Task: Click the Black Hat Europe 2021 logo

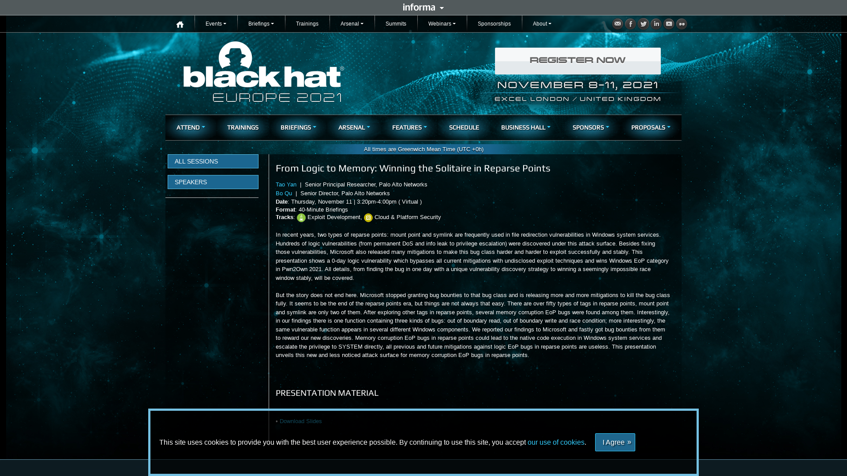Action: 263,72
